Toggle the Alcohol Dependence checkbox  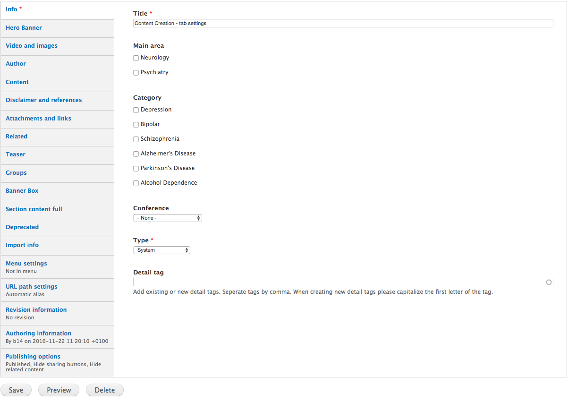click(x=136, y=183)
